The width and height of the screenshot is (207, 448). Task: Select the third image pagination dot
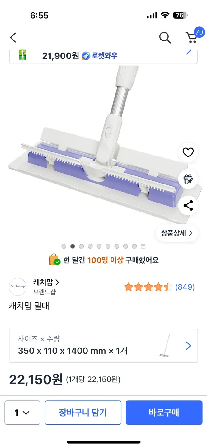(81, 246)
